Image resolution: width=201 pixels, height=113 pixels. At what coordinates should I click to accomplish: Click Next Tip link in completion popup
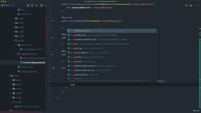[x=146, y=81]
